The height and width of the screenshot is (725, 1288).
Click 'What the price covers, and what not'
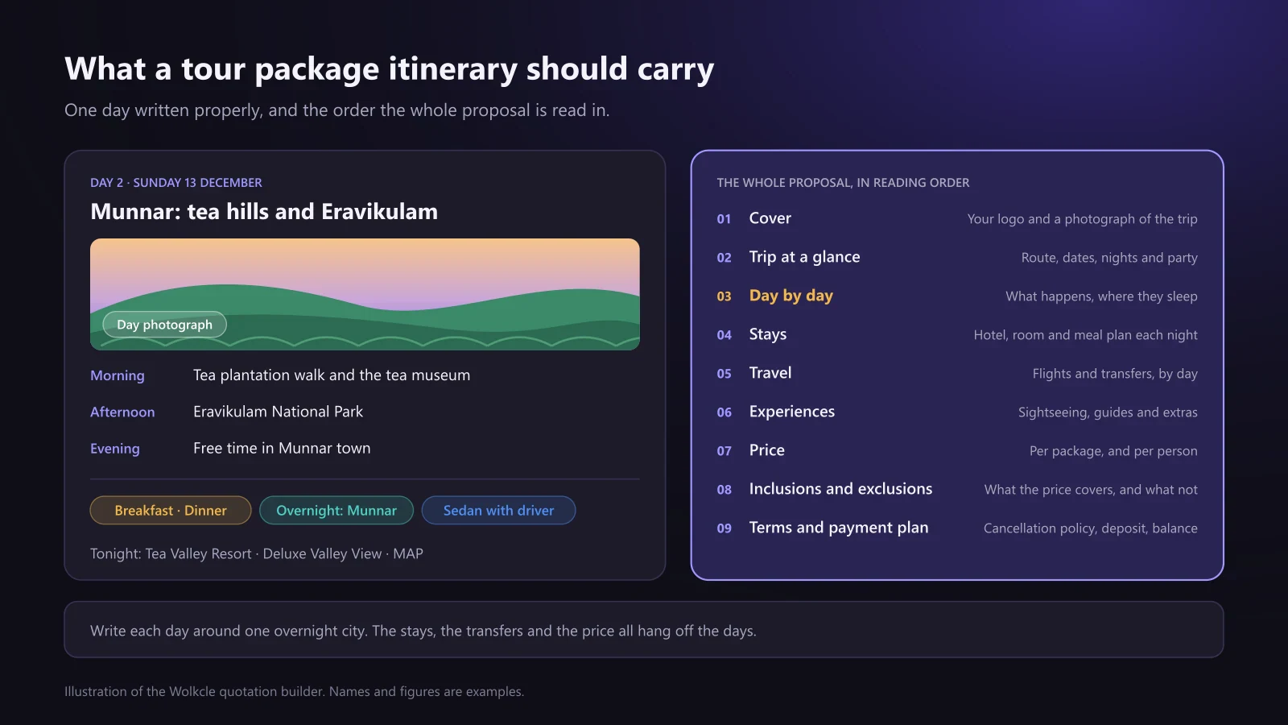click(x=1091, y=490)
